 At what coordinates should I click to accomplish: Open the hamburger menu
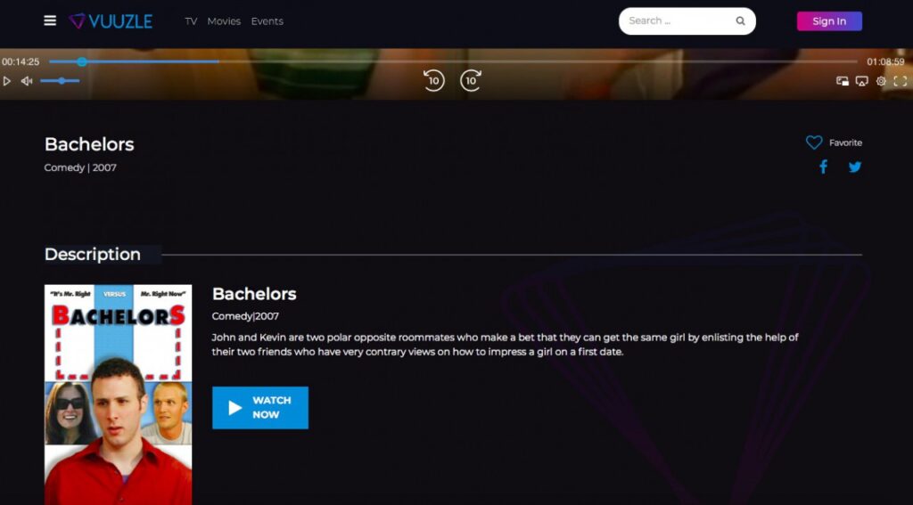pyautogui.click(x=50, y=21)
